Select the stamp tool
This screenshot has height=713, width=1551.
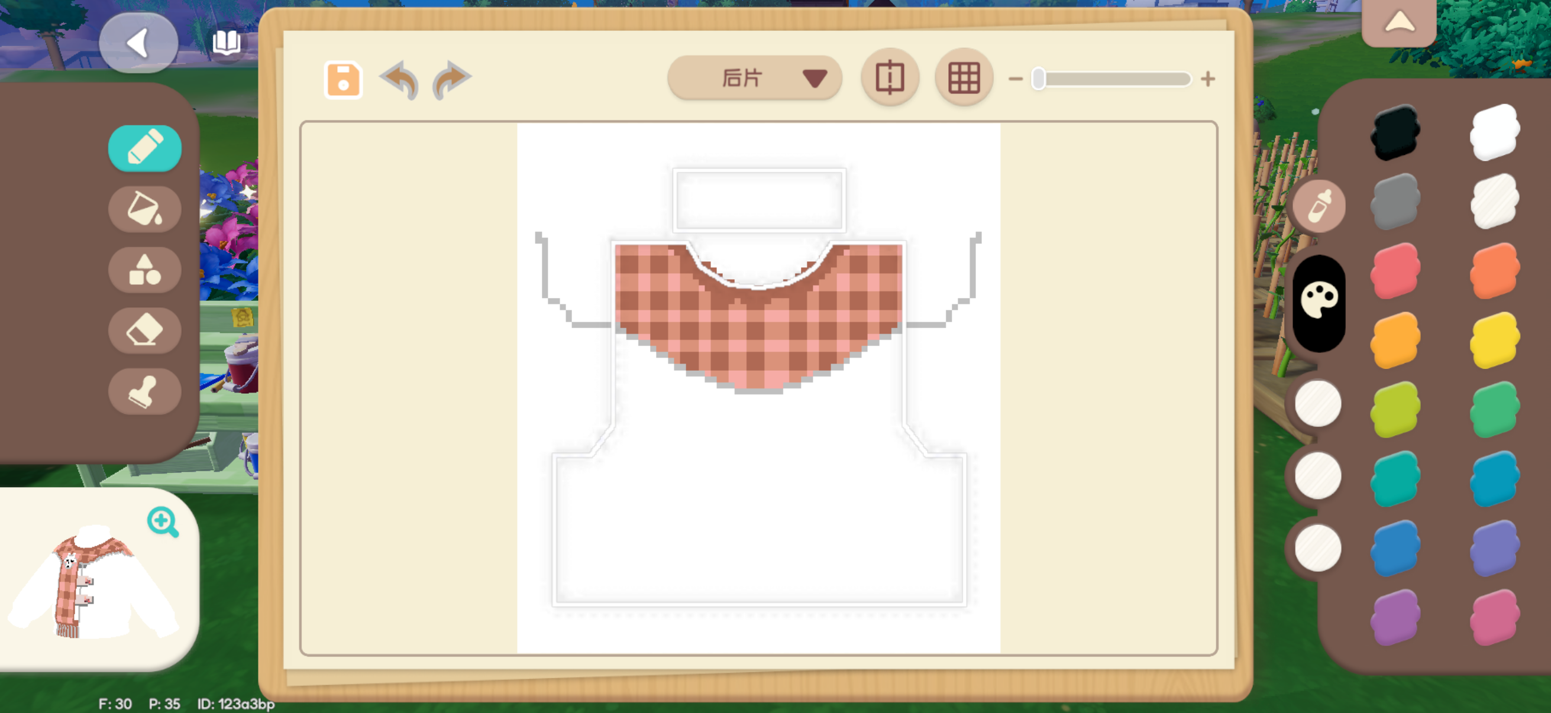pyautogui.click(x=144, y=392)
